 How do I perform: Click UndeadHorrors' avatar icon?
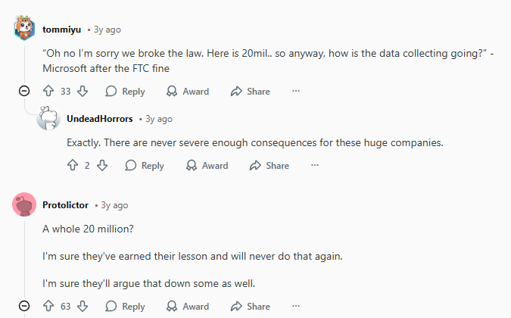click(48, 119)
